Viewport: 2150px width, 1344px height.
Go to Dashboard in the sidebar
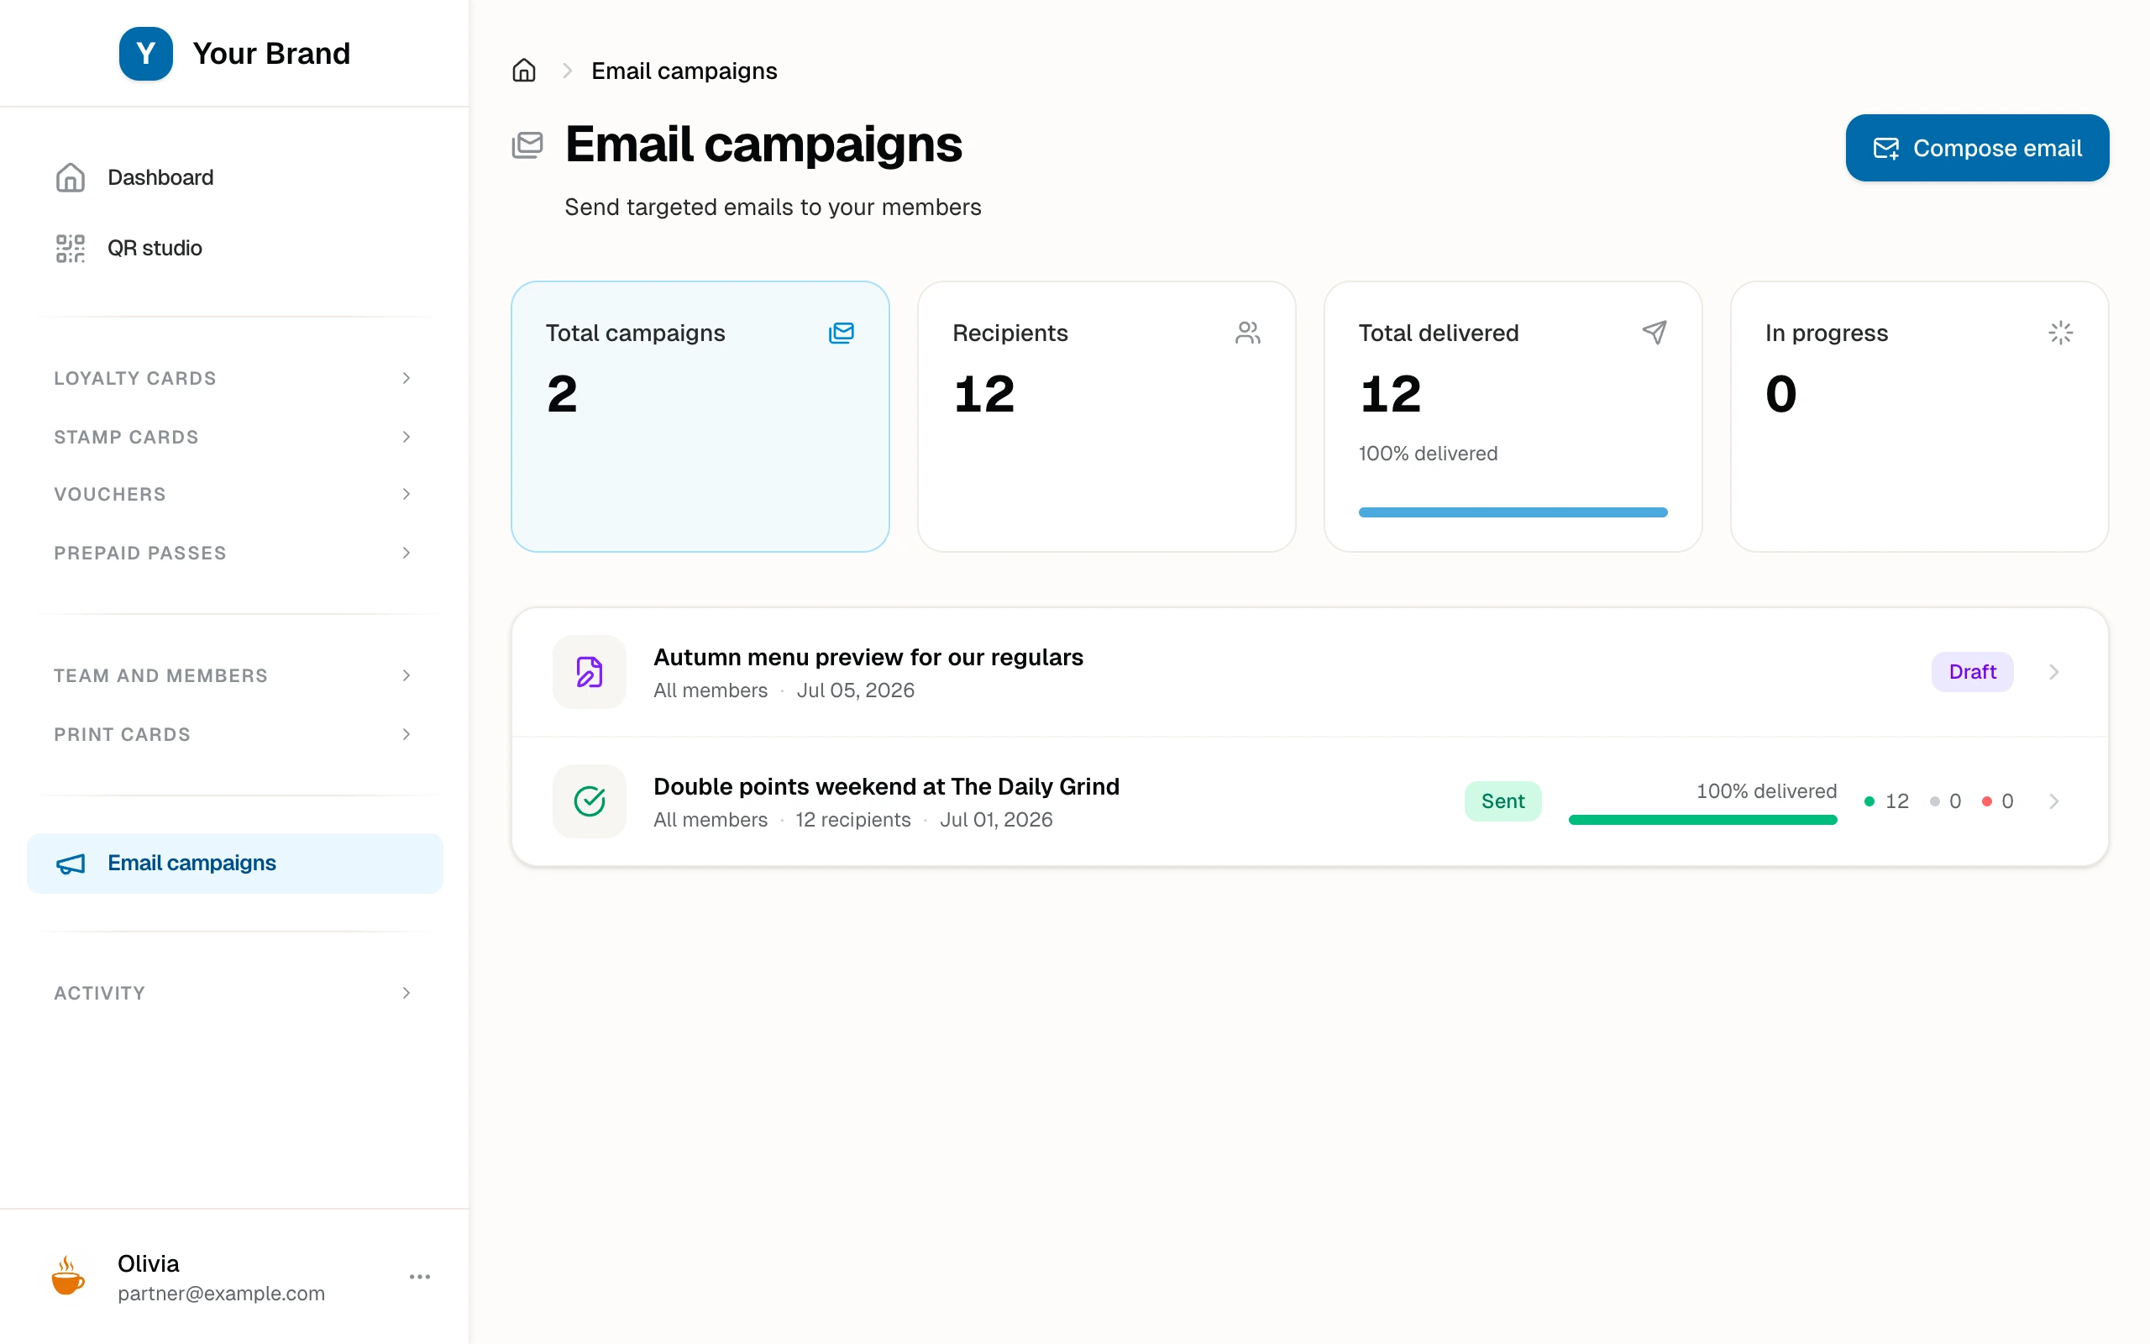[x=234, y=177]
